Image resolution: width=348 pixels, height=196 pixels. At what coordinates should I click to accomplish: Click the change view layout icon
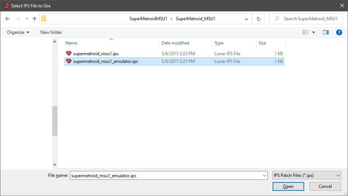306,32
